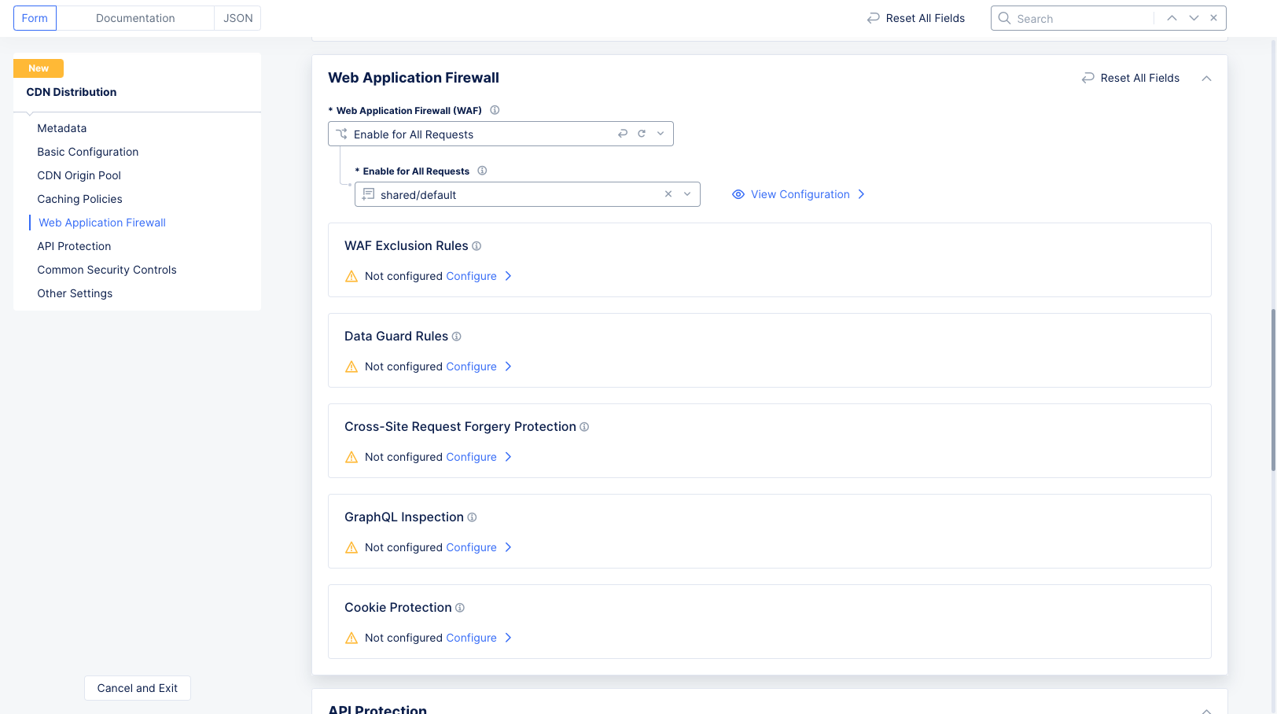The width and height of the screenshot is (1277, 714).
Task: Configure Cross-Site Request Forgery Protection
Action: coord(470,457)
